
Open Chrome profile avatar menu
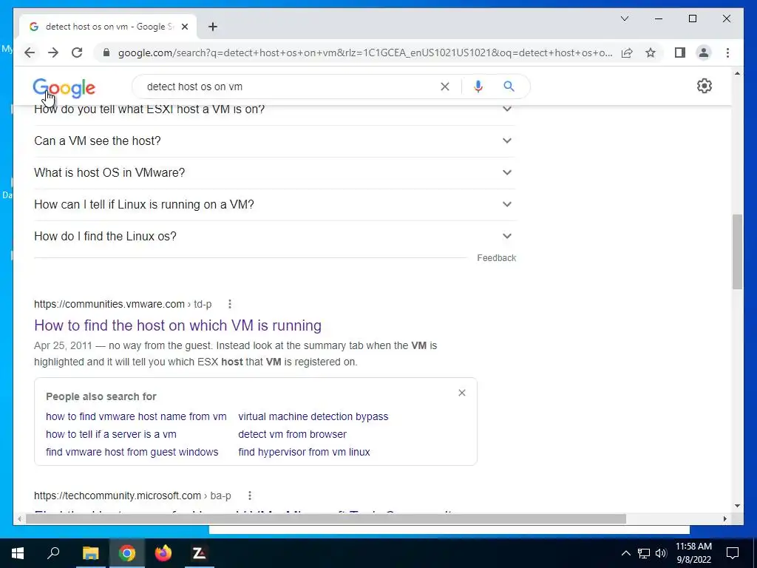click(x=704, y=53)
